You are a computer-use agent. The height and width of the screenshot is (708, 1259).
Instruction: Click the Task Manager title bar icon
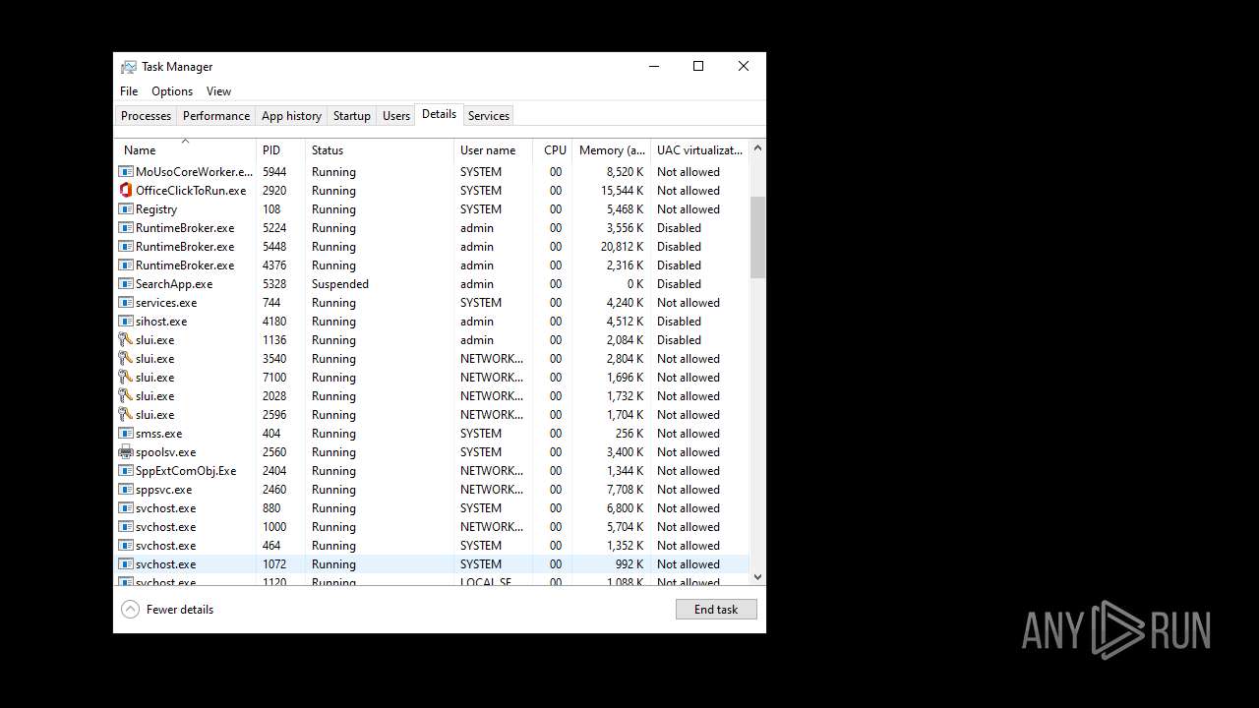tap(128, 67)
